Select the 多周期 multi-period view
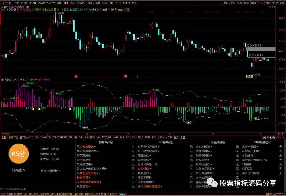The width and height of the screenshot is (286, 196). [x=126, y=3]
